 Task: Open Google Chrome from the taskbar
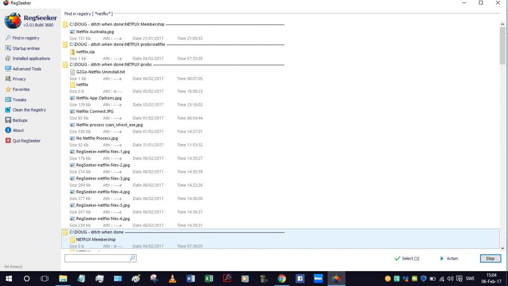pos(282,279)
